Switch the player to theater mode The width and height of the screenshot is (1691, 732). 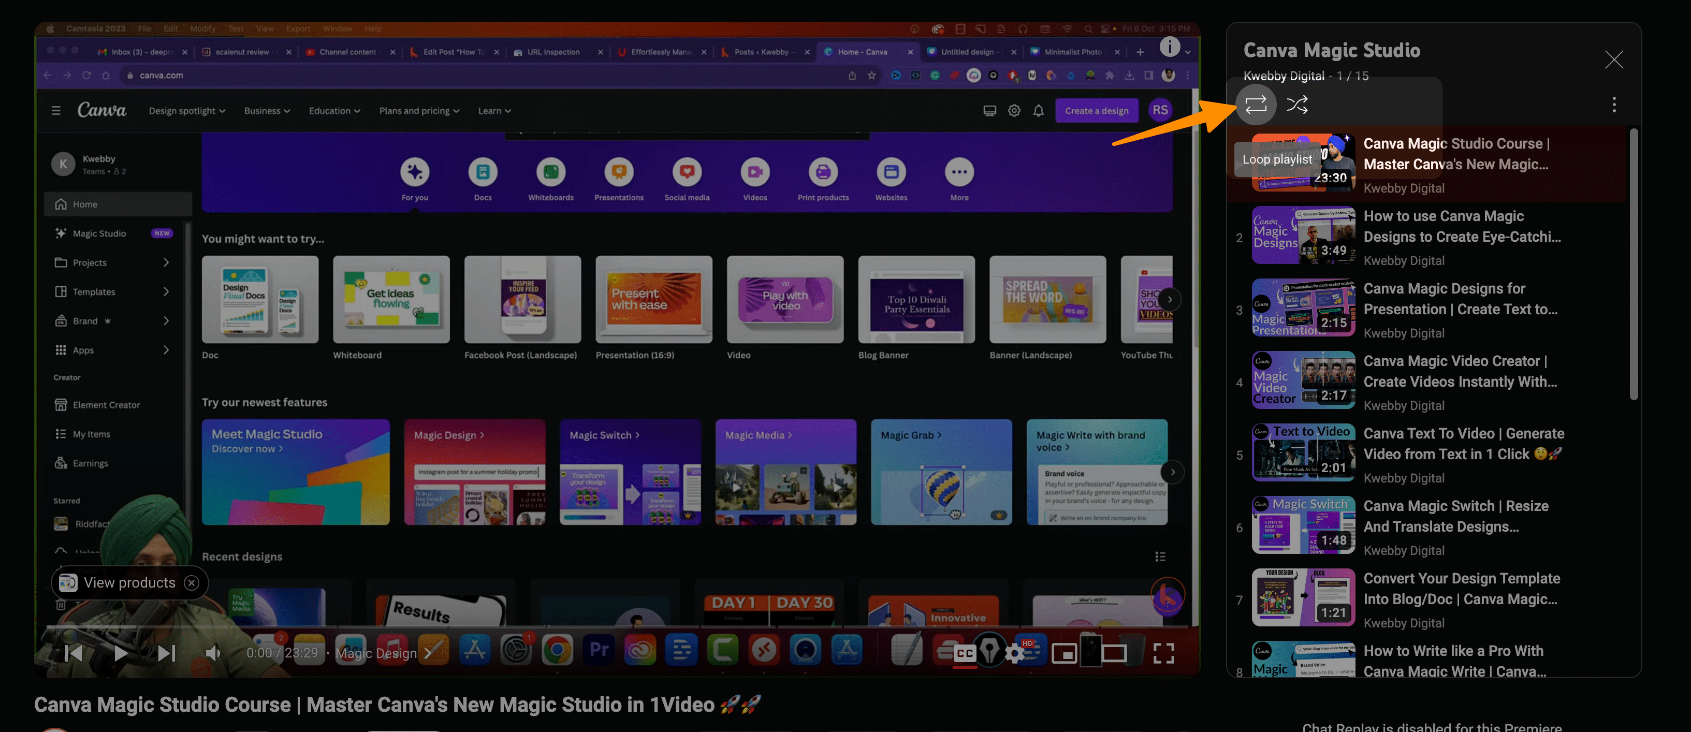click(1114, 653)
